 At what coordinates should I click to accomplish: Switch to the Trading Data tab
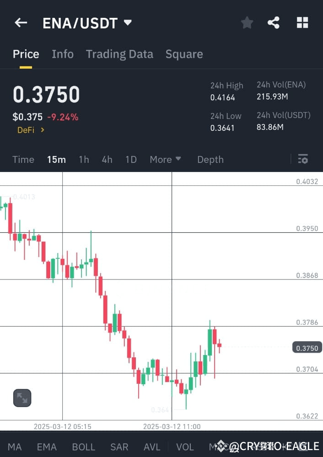pyautogui.click(x=119, y=54)
